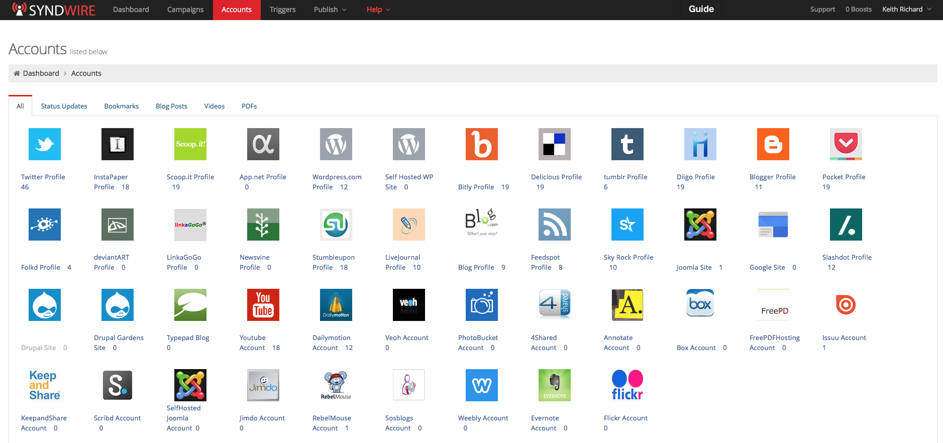943x443 pixels.
Task: Click the Blog Profile logo thumbnail
Action: click(x=482, y=223)
